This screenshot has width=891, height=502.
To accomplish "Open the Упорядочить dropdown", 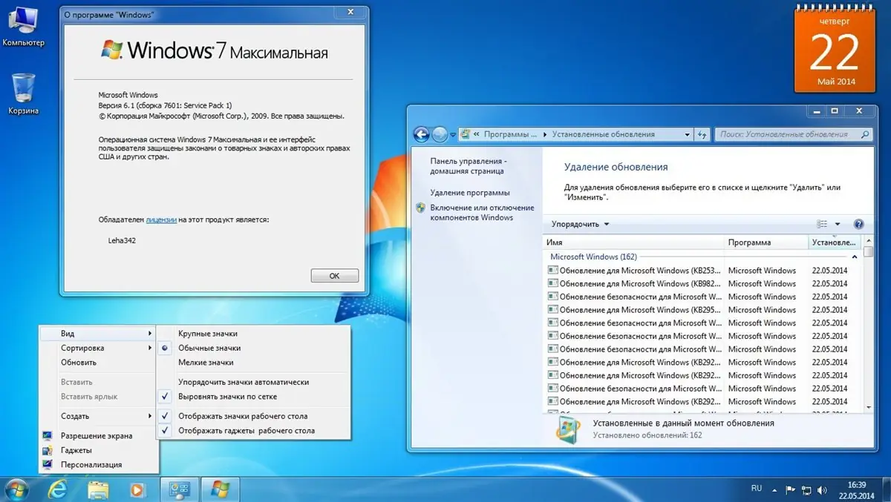I will pyautogui.click(x=580, y=224).
